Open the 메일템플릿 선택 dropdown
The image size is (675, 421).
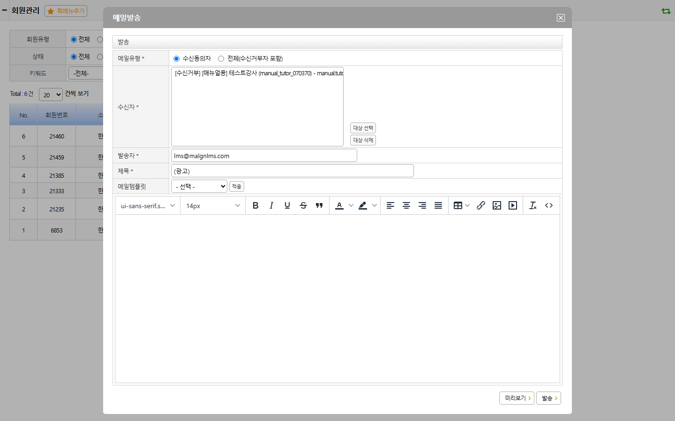pos(199,186)
